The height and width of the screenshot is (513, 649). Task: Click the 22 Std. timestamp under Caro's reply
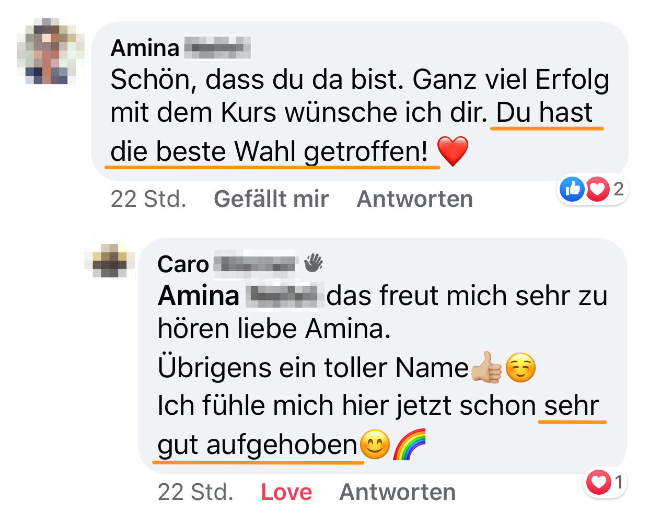[x=196, y=492]
